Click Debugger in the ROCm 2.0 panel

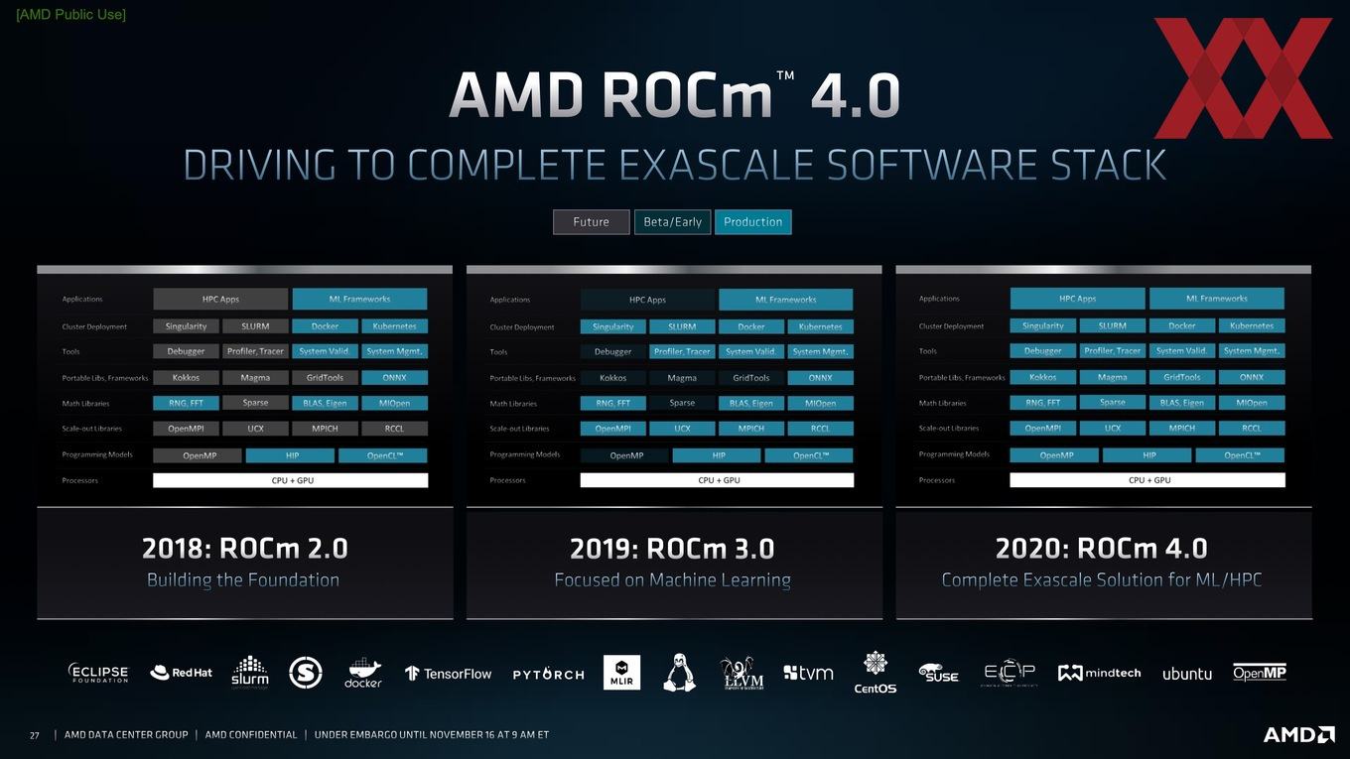[x=186, y=351]
